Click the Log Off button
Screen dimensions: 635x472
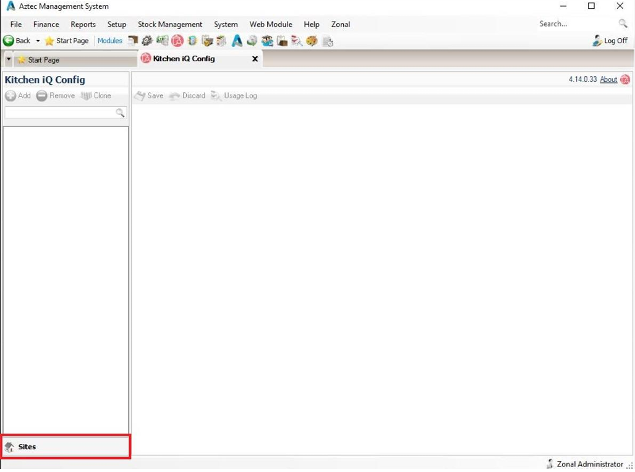coord(610,41)
